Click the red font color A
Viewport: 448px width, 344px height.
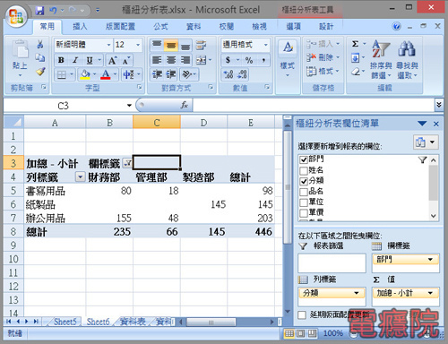[106, 74]
